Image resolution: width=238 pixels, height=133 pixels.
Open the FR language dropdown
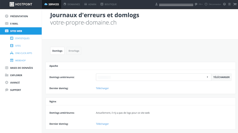pyautogui.click(x=201, y=4)
